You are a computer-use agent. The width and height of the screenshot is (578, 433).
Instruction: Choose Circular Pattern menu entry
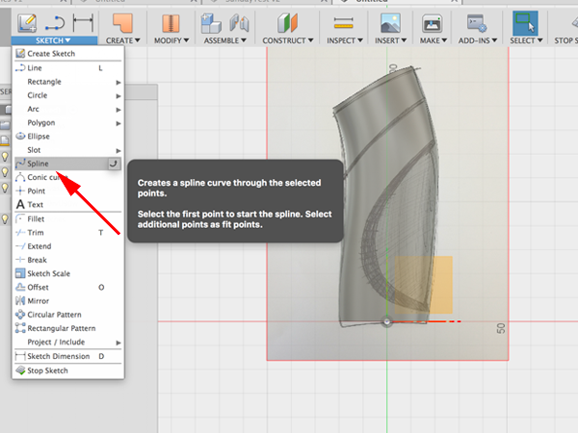point(67,315)
